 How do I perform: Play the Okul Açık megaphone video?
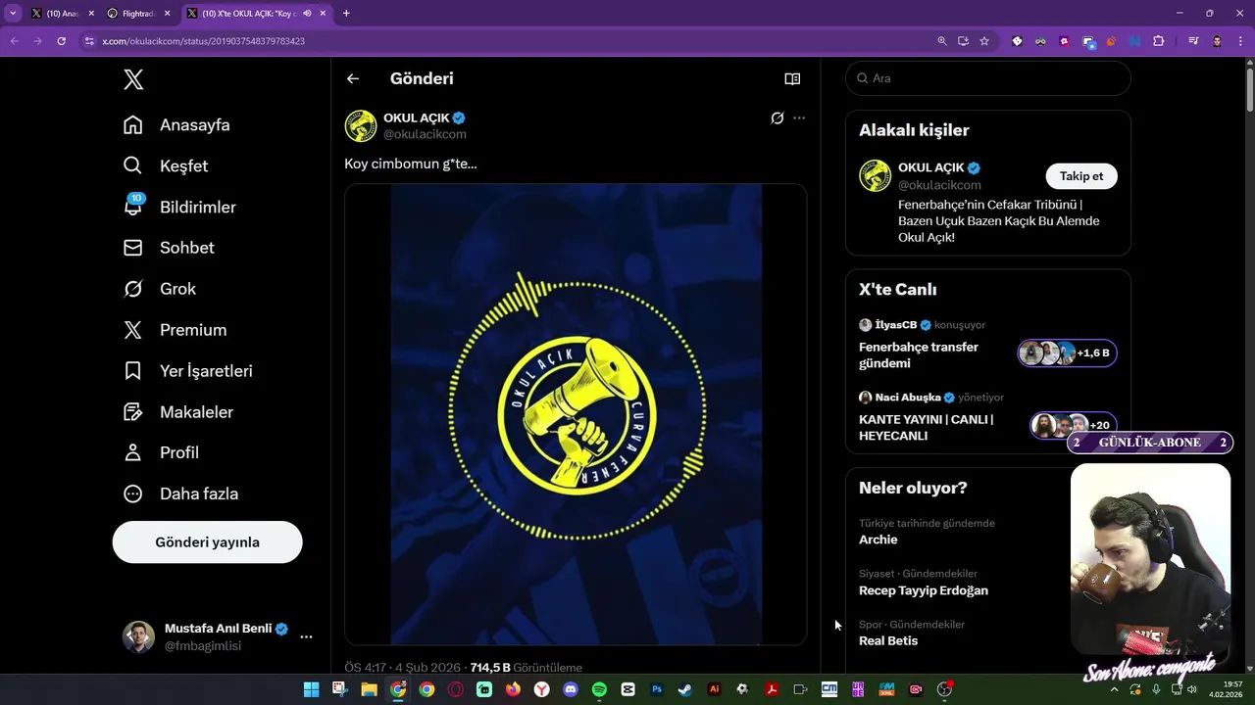[x=576, y=414]
